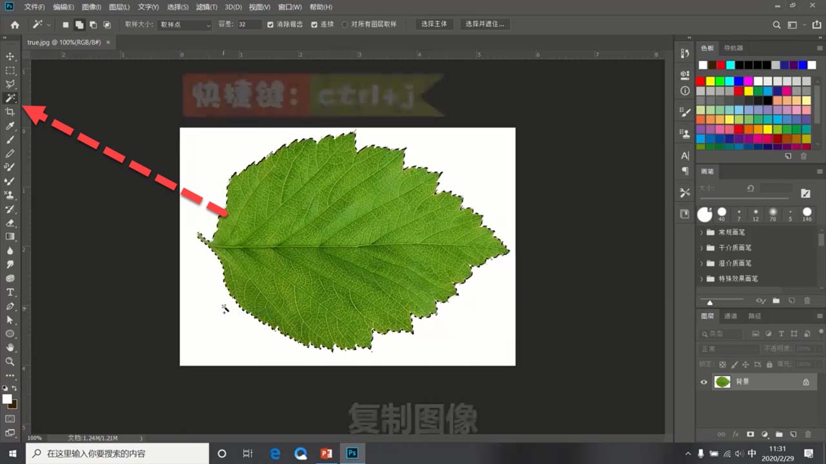Switch to the 导航器 navigator tab
Viewport: 826px width, 464px height.
(733, 48)
